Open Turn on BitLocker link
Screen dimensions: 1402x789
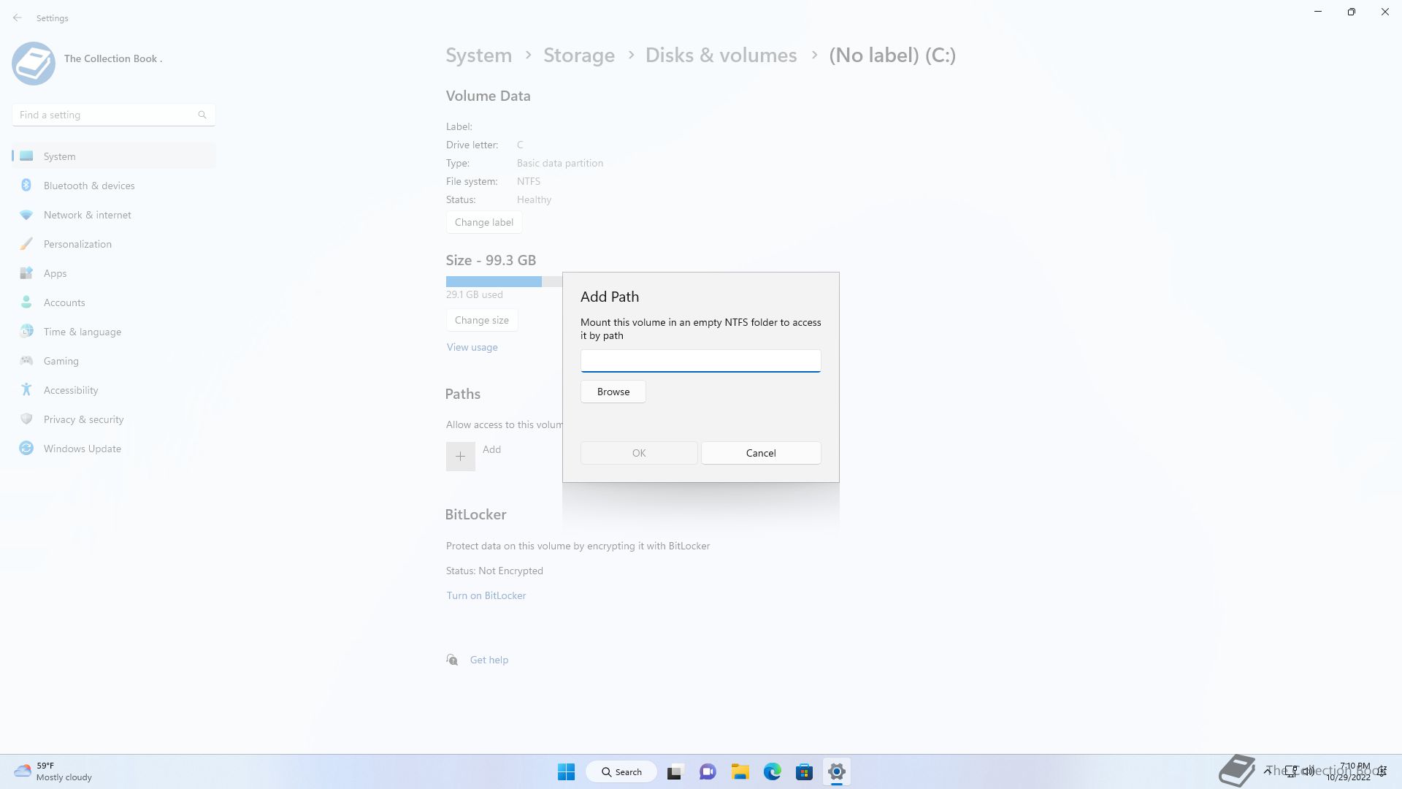point(486,595)
